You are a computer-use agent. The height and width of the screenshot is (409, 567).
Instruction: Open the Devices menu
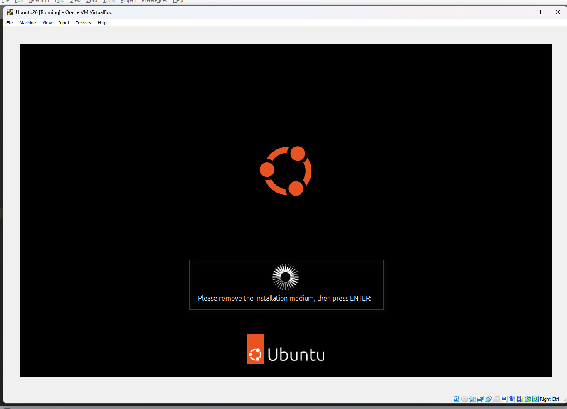(x=83, y=23)
